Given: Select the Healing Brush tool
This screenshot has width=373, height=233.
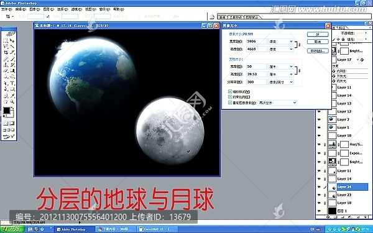Looking at the screenshot, I should [6, 58].
